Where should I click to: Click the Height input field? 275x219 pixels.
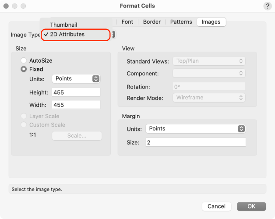point(76,92)
